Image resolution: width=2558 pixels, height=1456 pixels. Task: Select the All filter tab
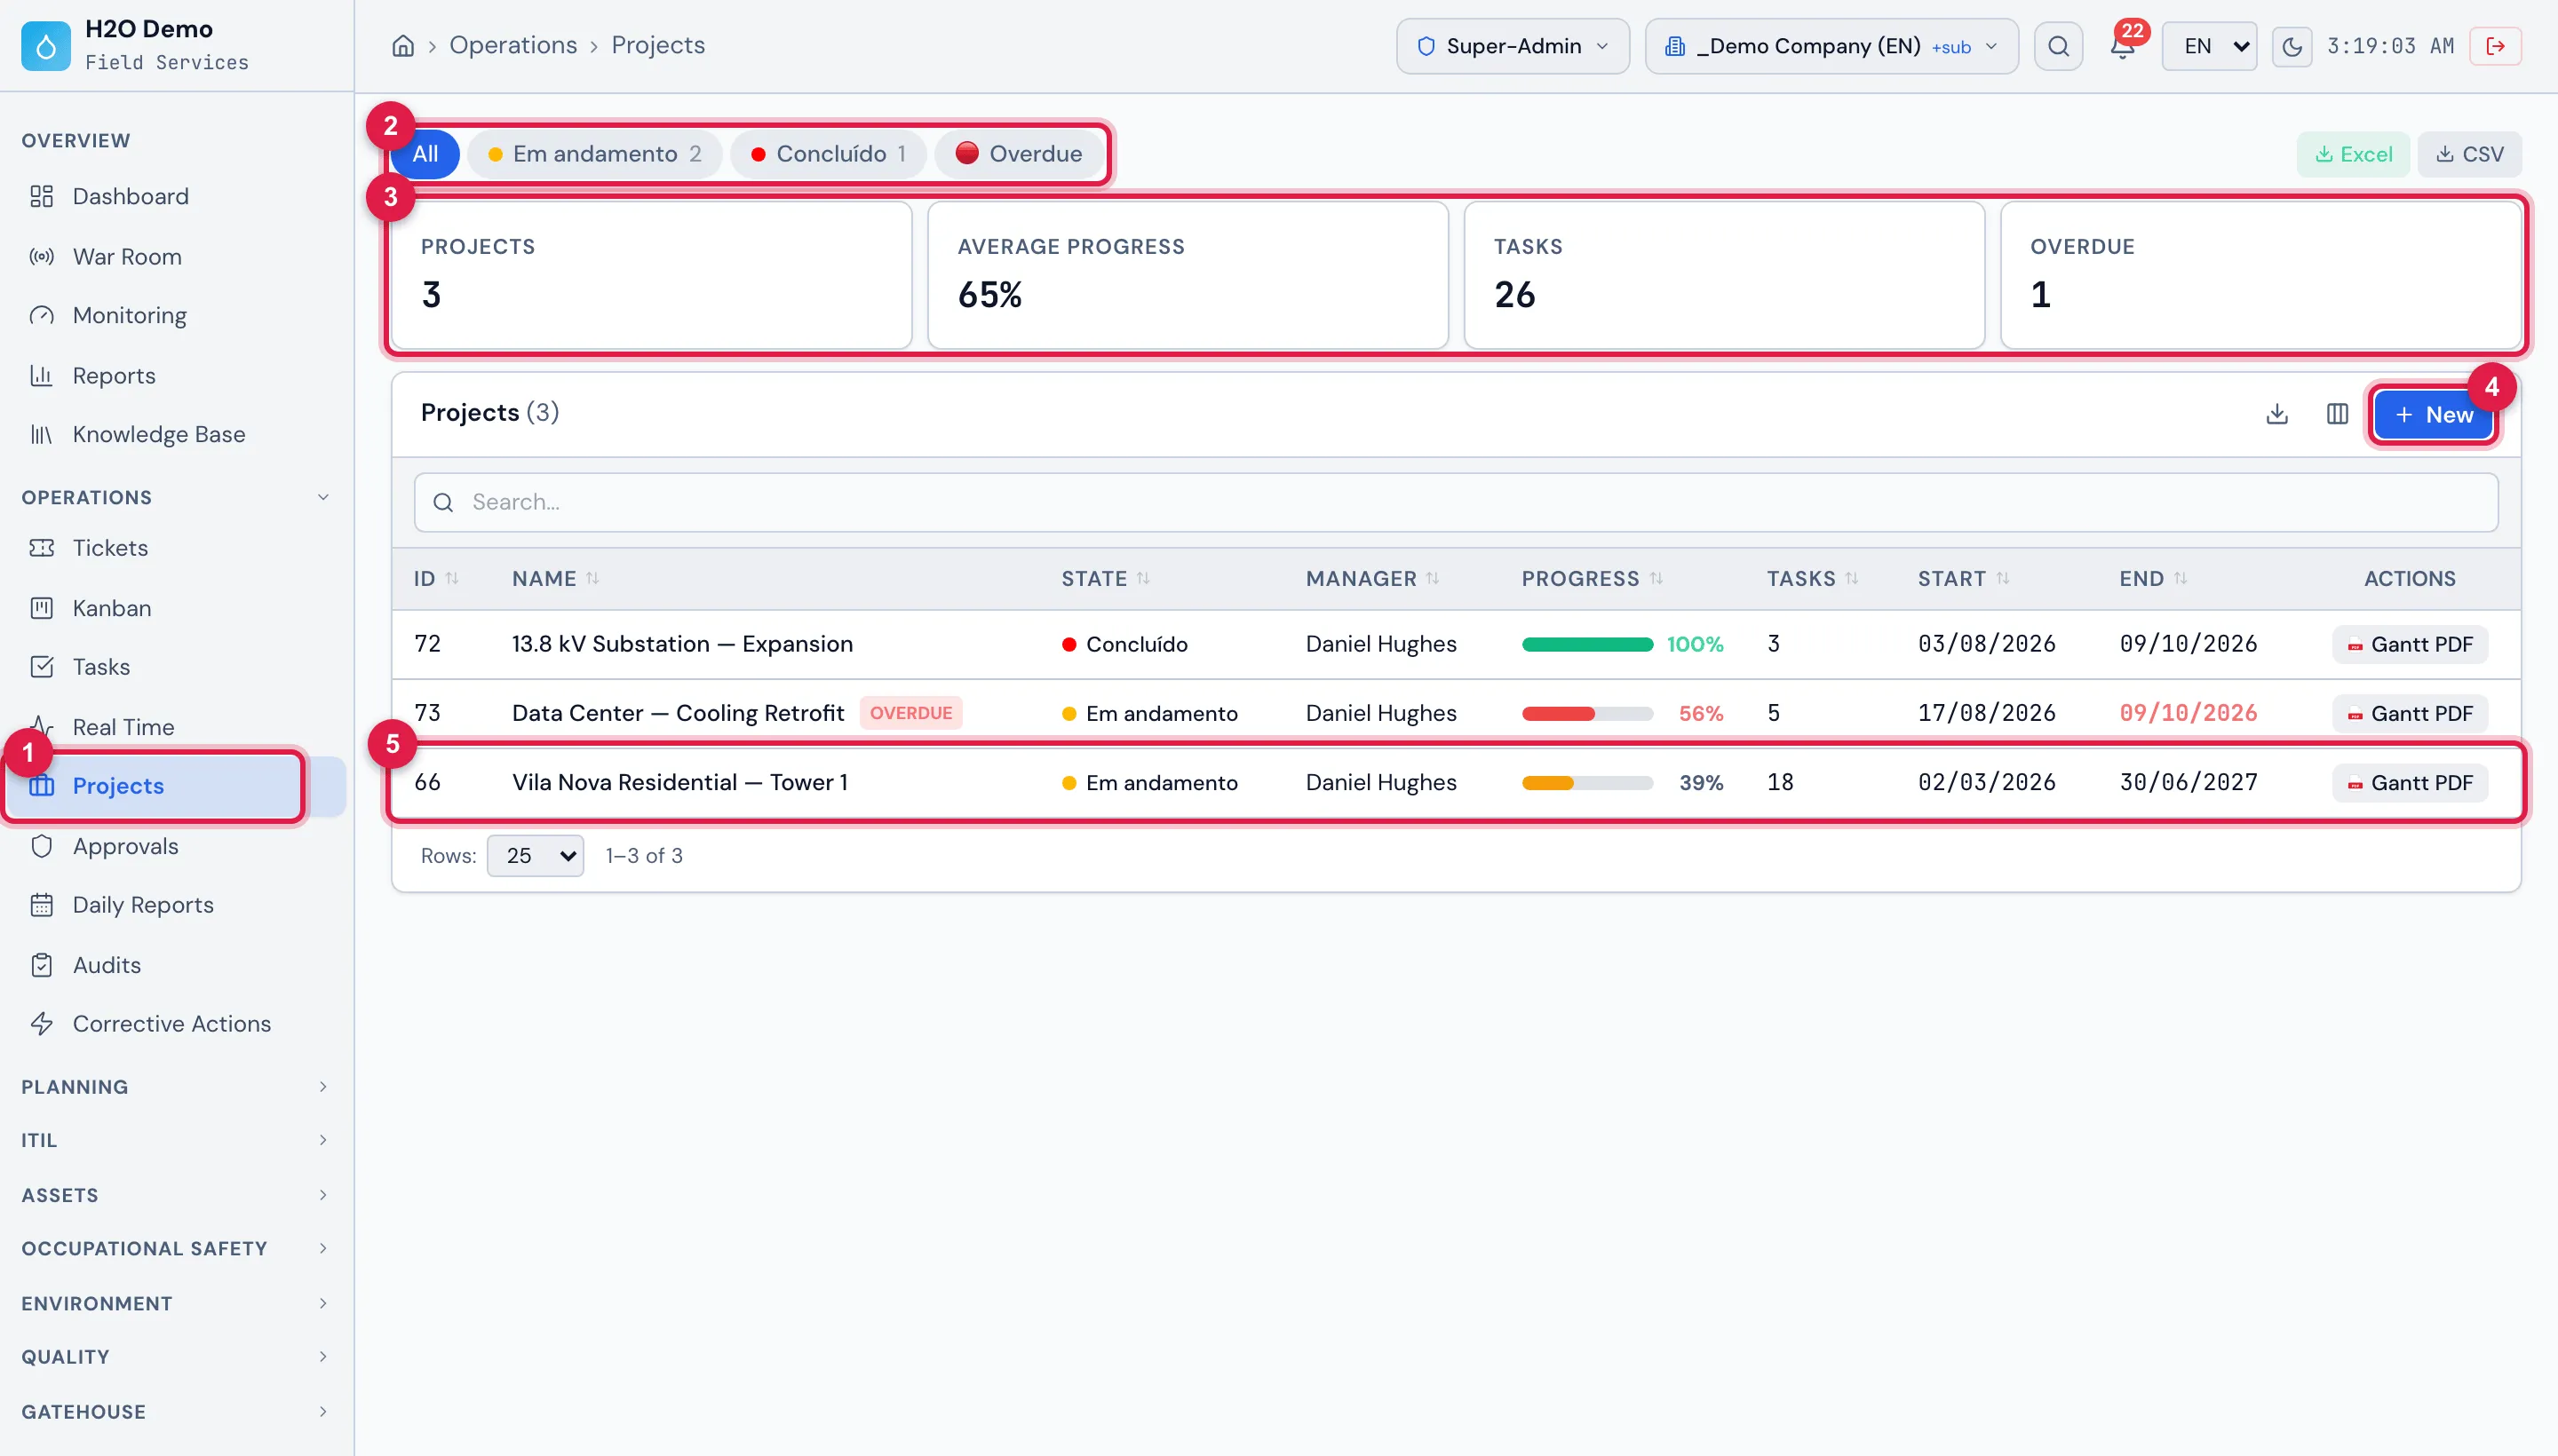coord(425,154)
